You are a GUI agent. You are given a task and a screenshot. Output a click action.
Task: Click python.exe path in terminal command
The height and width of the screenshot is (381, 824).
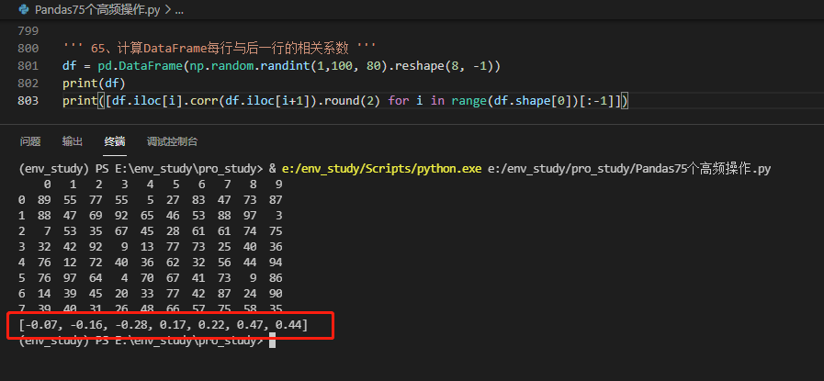381,169
